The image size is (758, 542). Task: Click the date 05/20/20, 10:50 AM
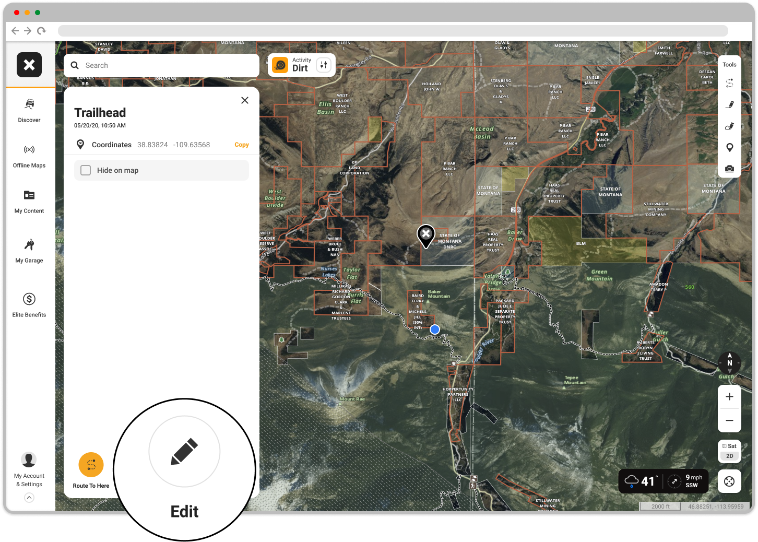pos(100,125)
